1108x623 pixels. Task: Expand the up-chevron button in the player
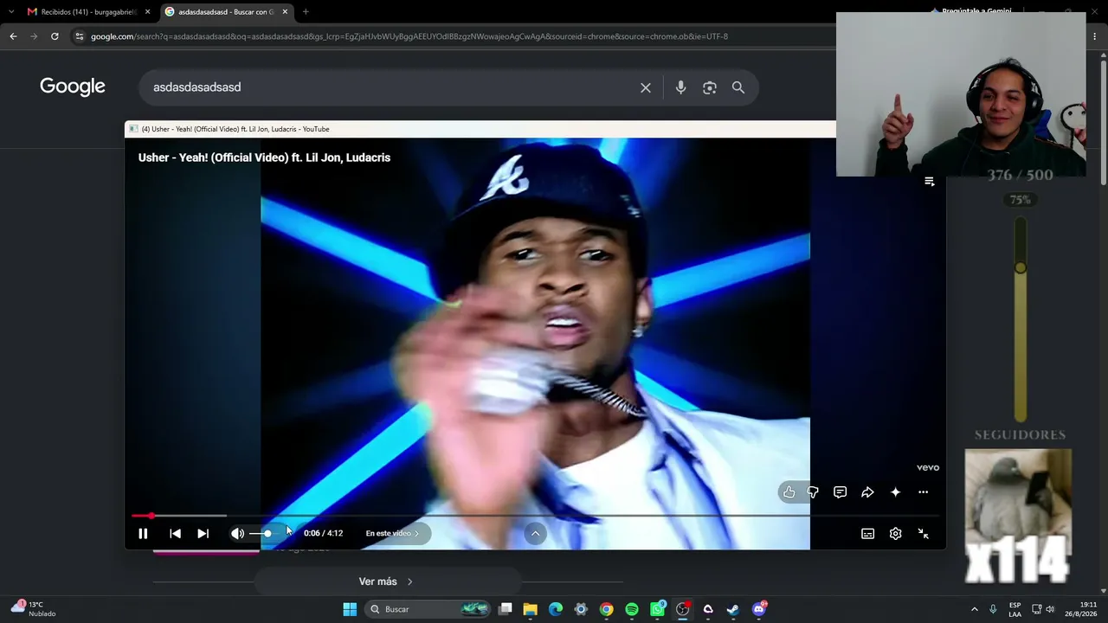point(535,534)
